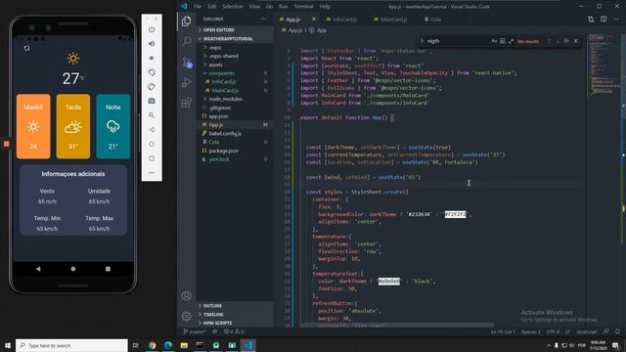
Task: Toggle Match Case in find widget
Action: (494, 41)
